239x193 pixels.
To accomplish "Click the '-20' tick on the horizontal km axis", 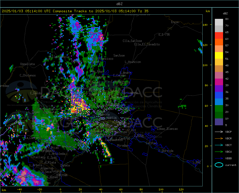I will 40,189.
